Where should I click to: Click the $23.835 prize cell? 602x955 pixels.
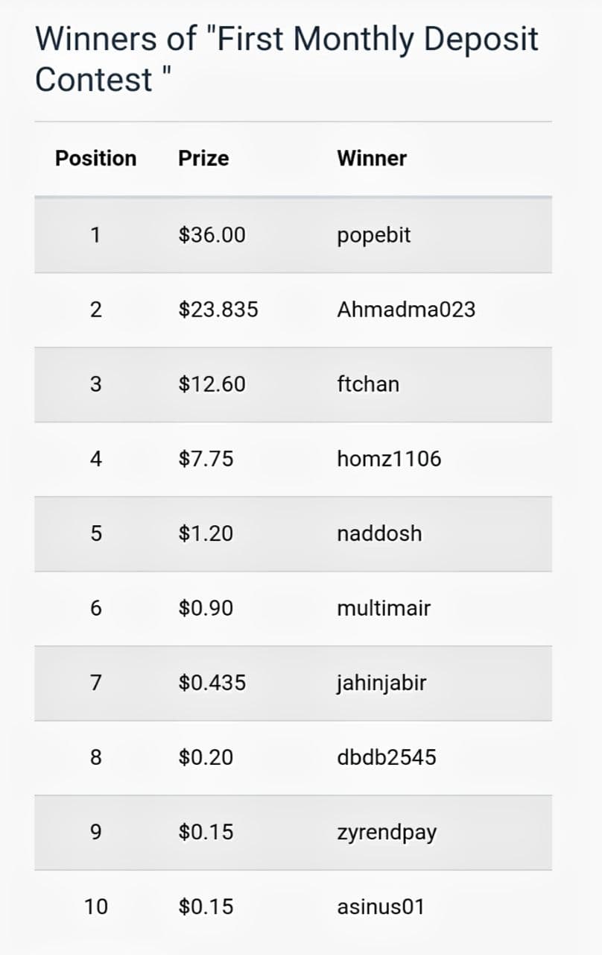tap(218, 310)
